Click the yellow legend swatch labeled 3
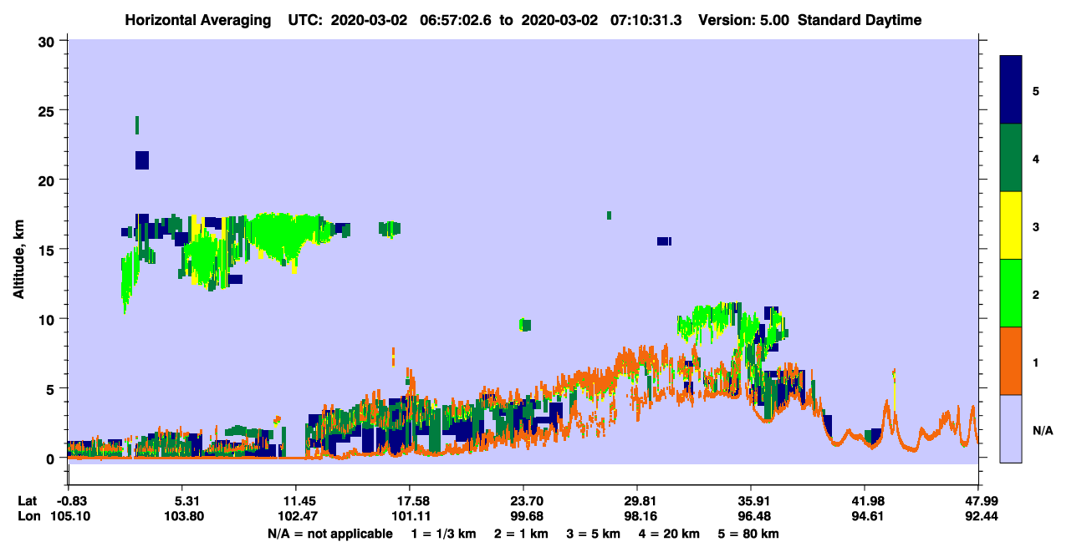This screenshot has width=1087, height=557. tap(1011, 225)
